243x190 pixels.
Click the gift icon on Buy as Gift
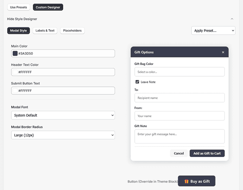[x=186, y=181]
